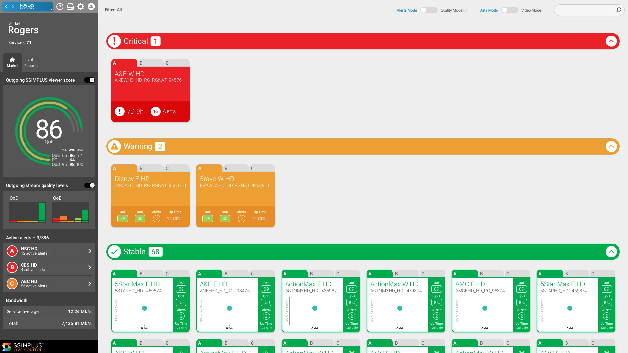Viewport: 628px width, 353px height.
Task: Toggle Alerts Mode / Quality Mode switch
Action: (x=428, y=10)
